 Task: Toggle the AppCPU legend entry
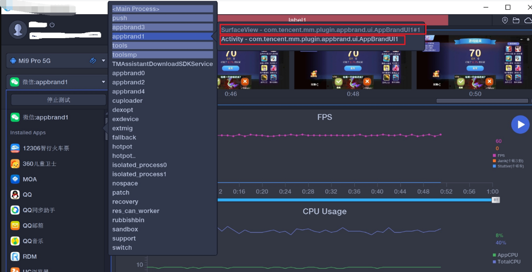(505, 255)
